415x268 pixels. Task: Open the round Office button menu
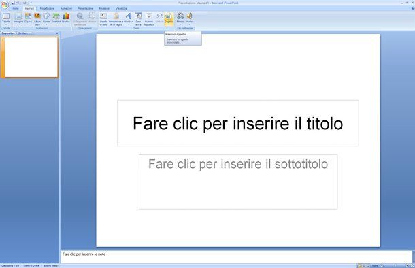5,5
